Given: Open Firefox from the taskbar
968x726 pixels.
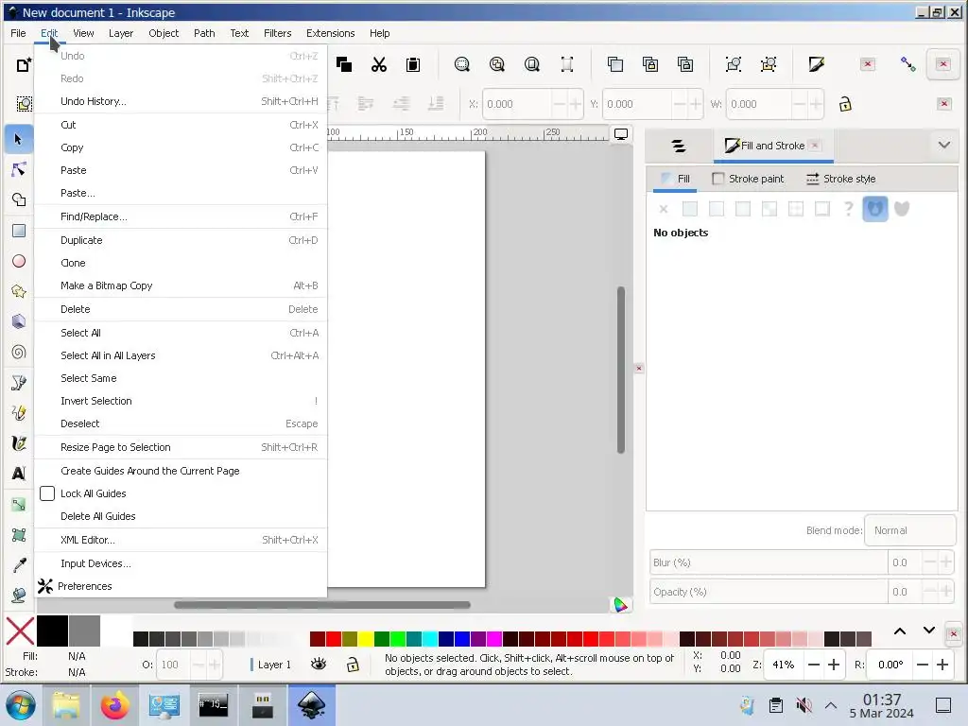Looking at the screenshot, I should click(114, 705).
